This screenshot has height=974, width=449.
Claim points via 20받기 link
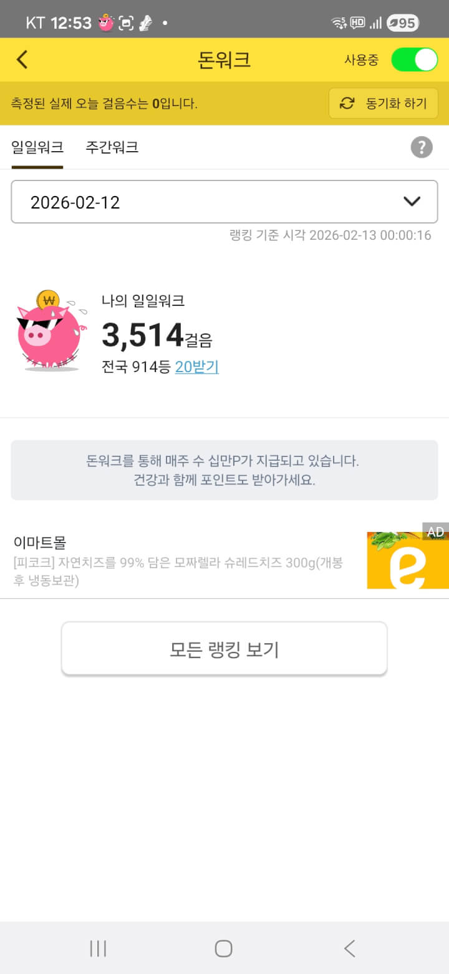coord(196,367)
